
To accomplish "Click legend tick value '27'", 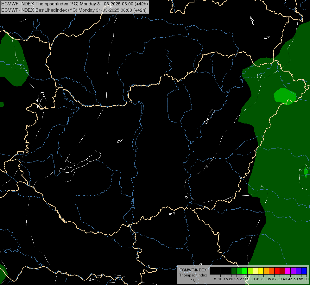I will [242, 279].
